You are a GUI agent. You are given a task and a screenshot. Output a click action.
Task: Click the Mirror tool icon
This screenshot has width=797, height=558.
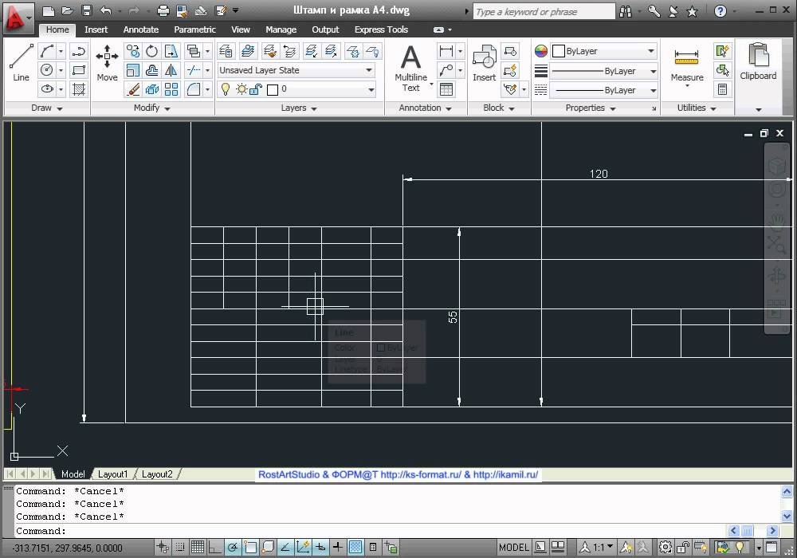(x=171, y=70)
